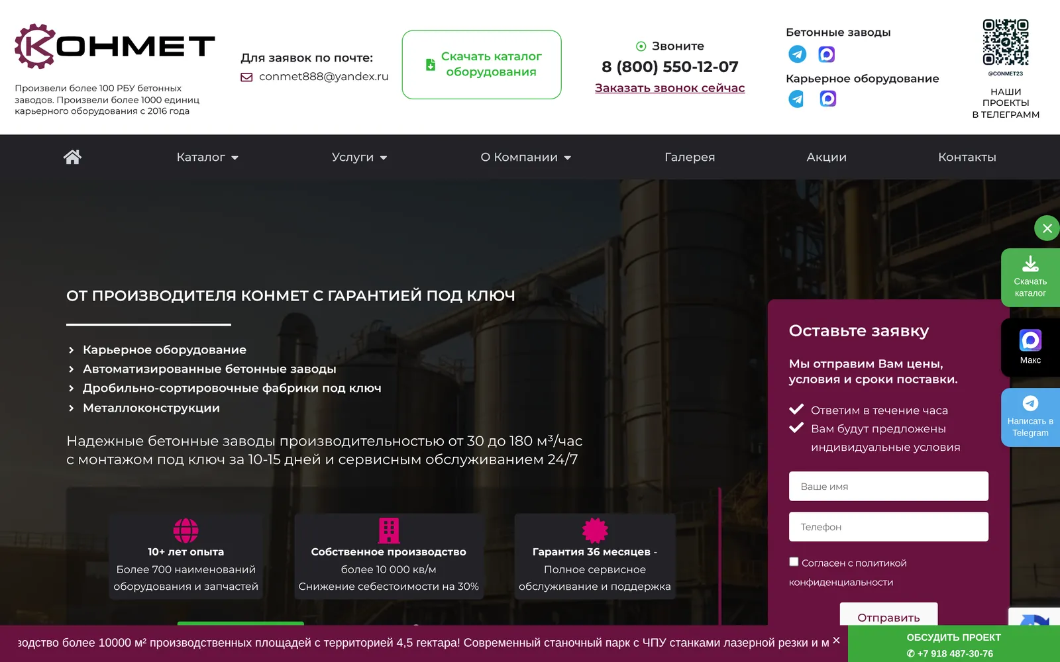Expand the Каталог dropdown menu

click(x=207, y=157)
